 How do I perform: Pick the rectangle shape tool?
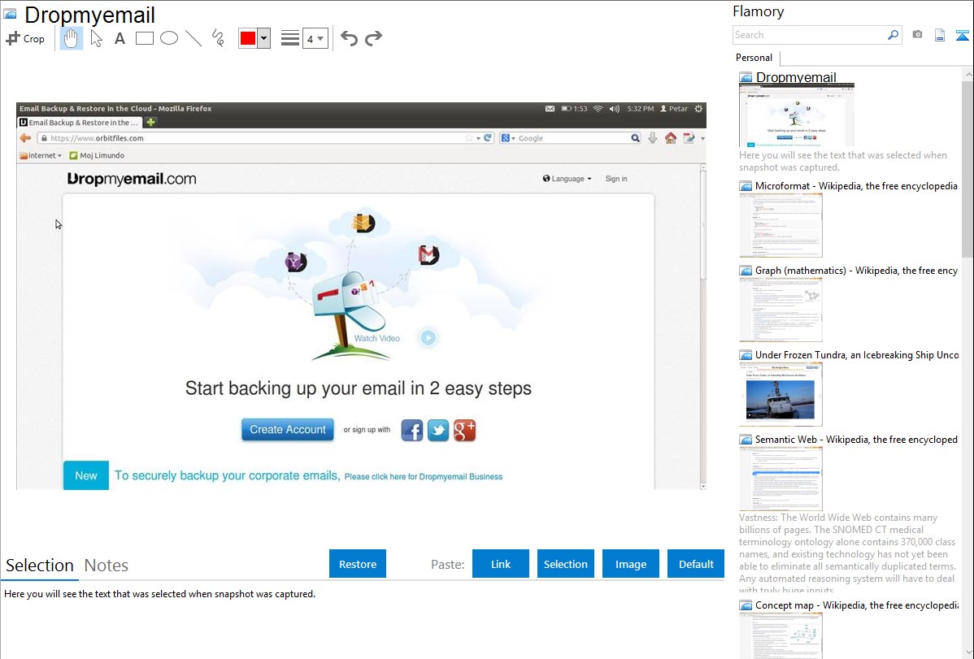(x=144, y=38)
